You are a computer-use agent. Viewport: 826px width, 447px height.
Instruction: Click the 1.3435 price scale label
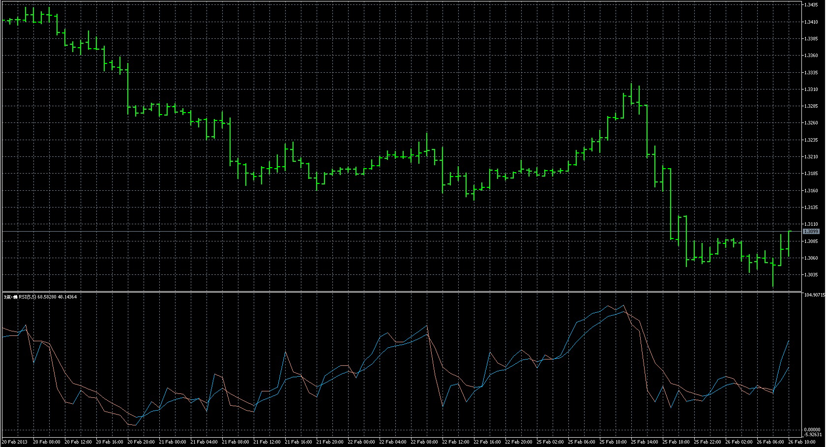[x=811, y=4]
